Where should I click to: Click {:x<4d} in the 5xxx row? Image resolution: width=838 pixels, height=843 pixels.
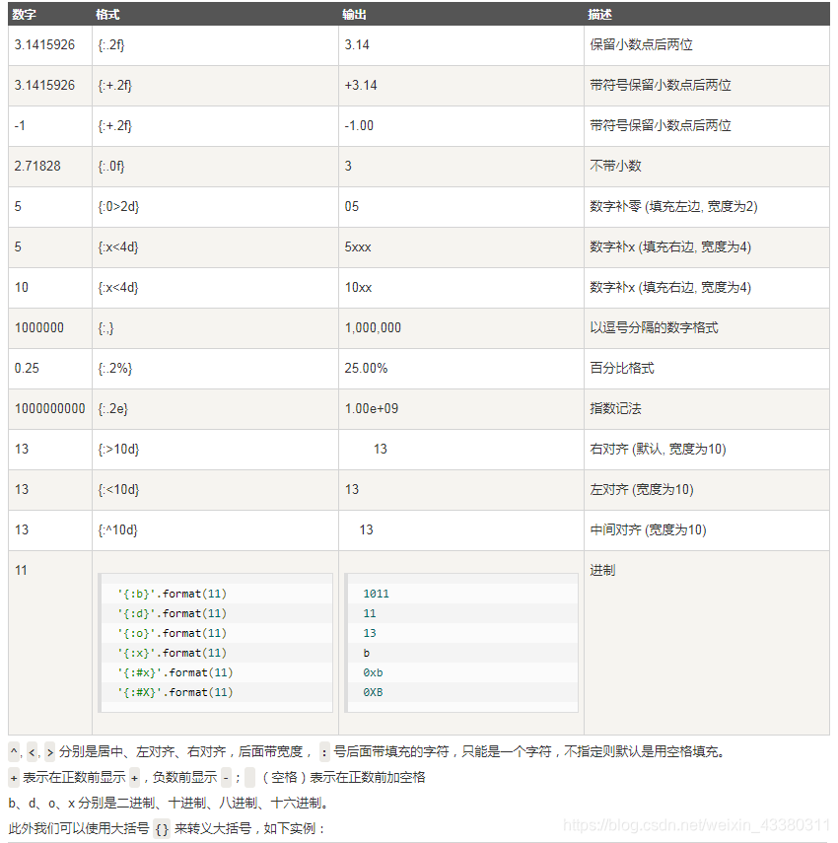coord(118,247)
